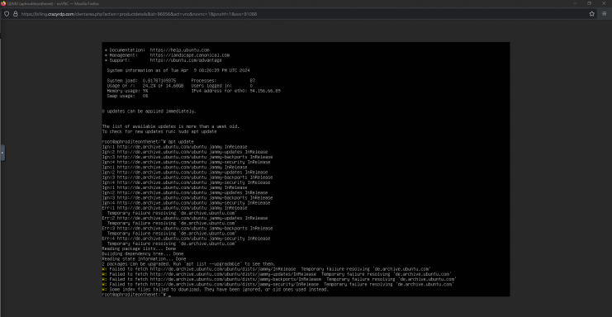Click the padlock site security icon
Screen dimensions: 612x317
[x=16, y=14]
